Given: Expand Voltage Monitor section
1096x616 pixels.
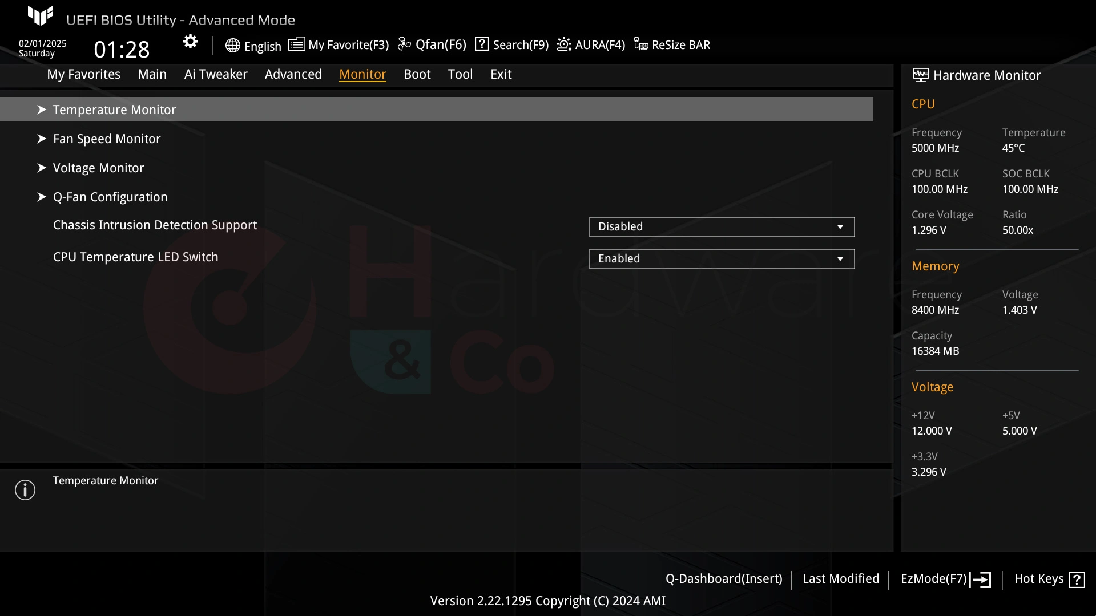Looking at the screenshot, I should point(98,167).
